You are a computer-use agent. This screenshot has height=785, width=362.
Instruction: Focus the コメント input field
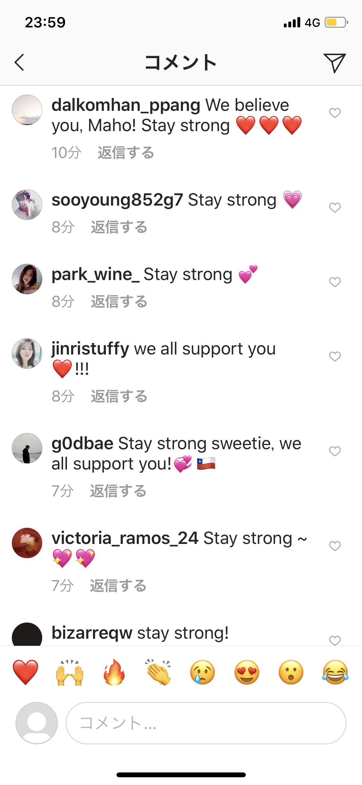pyautogui.click(x=206, y=723)
